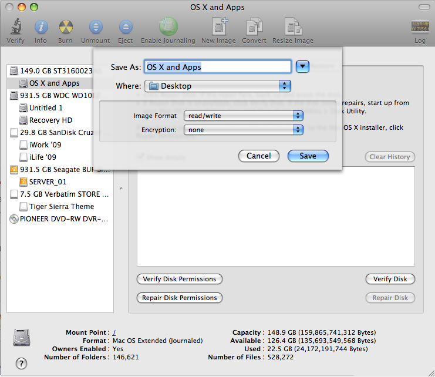Image resolution: width=435 pixels, height=377 pixels.
Task: Click the Number of Files 528,272 value
Action: click(x=280, y=357)
